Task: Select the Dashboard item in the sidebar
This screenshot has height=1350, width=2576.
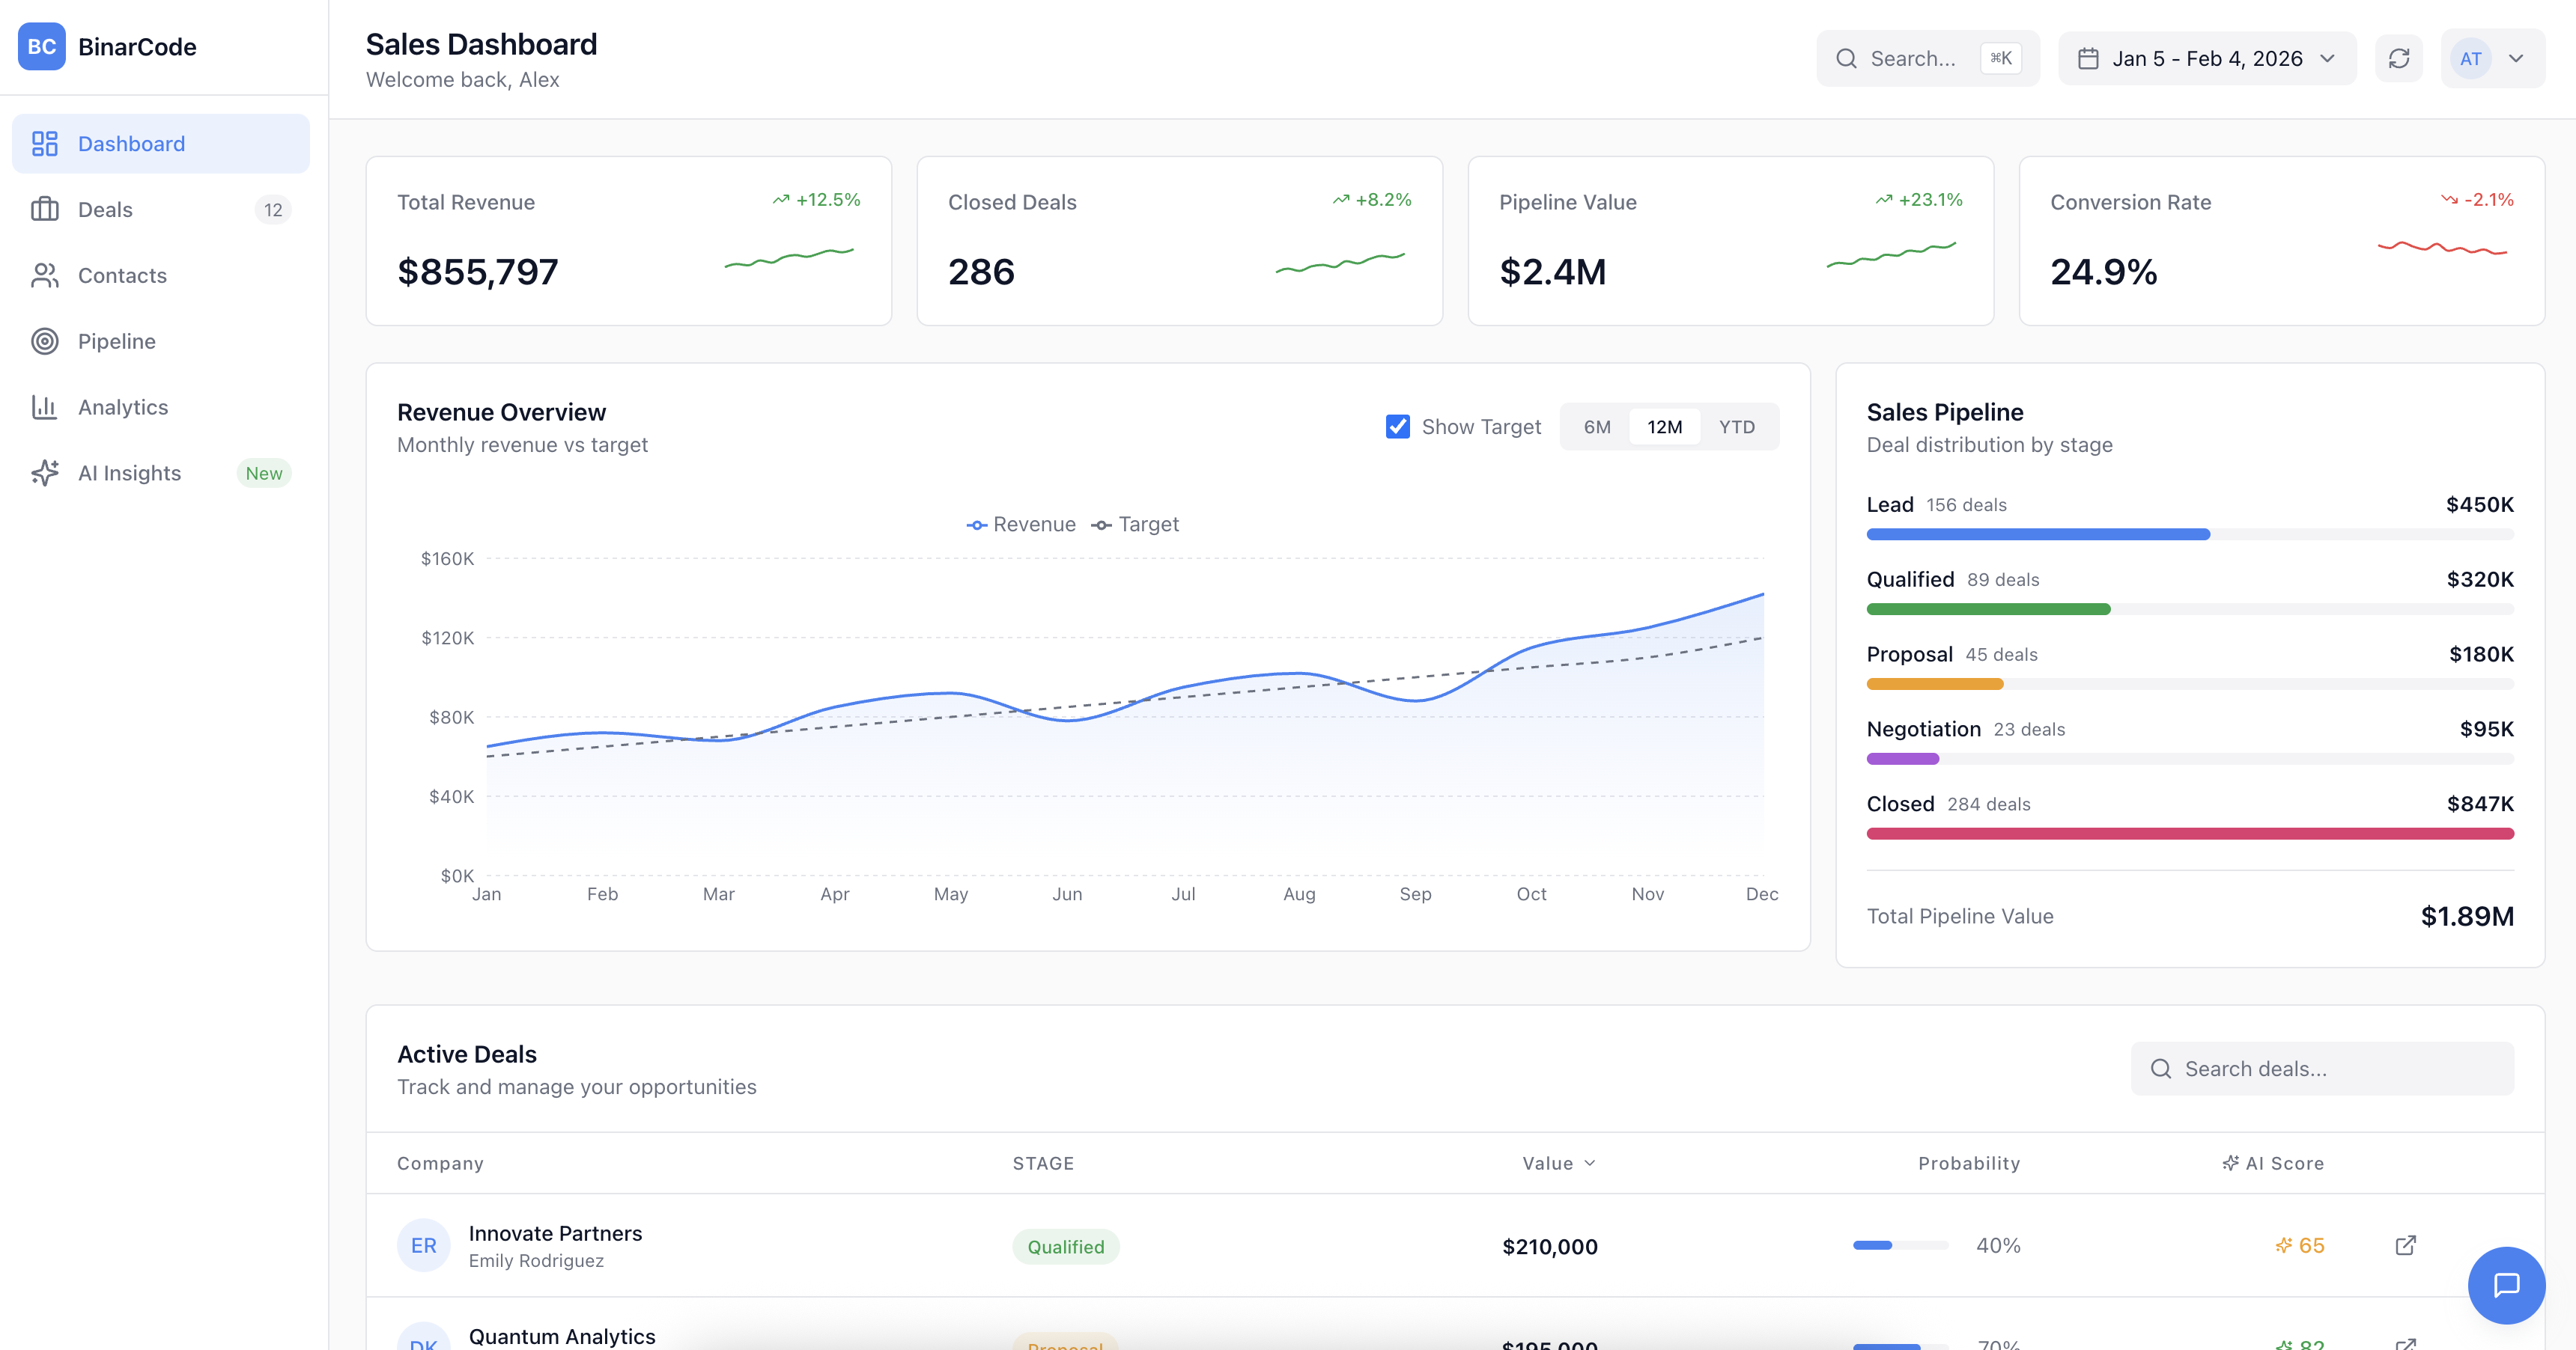Action: [x=131, y=143]
